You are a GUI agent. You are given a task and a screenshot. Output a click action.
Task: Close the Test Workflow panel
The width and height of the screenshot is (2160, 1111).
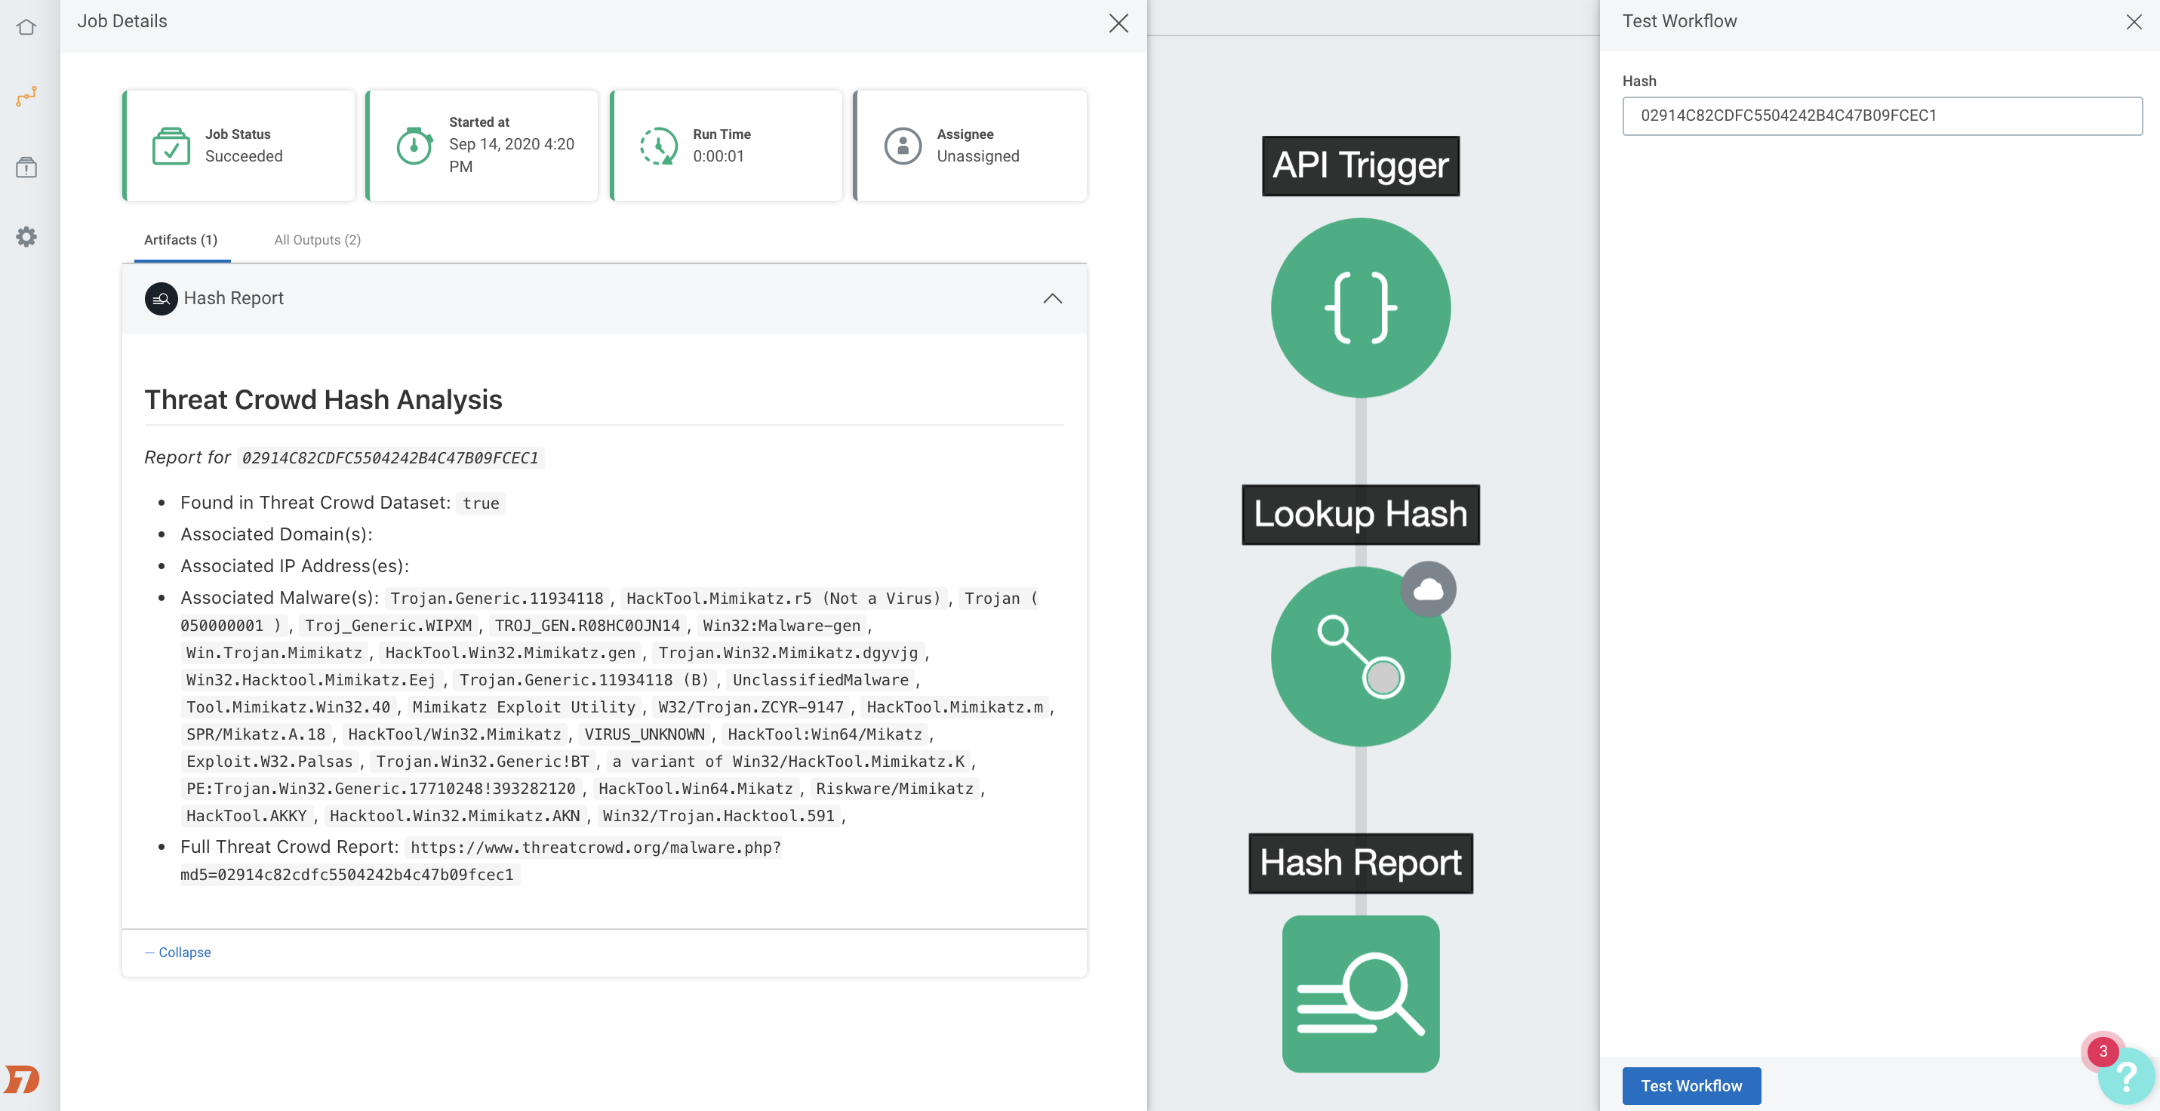(2134, 22)
